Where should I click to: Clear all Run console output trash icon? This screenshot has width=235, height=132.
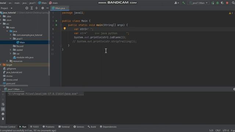(3, 119)
